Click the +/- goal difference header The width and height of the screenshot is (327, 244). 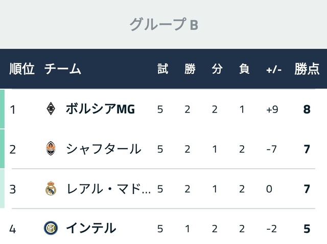coord(273,69)
